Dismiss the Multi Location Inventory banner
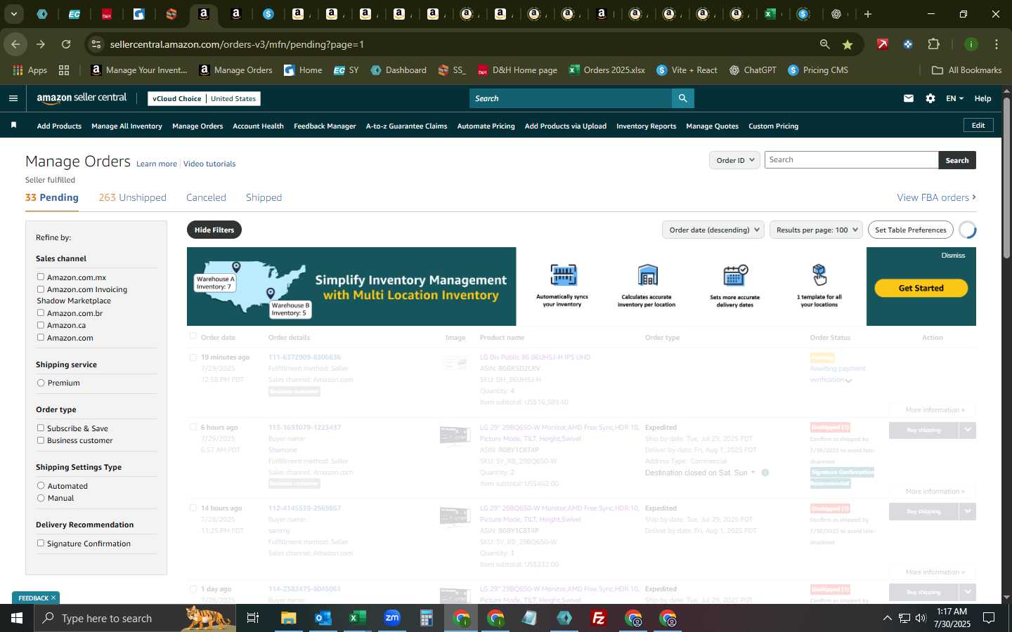 click(953, 256)
